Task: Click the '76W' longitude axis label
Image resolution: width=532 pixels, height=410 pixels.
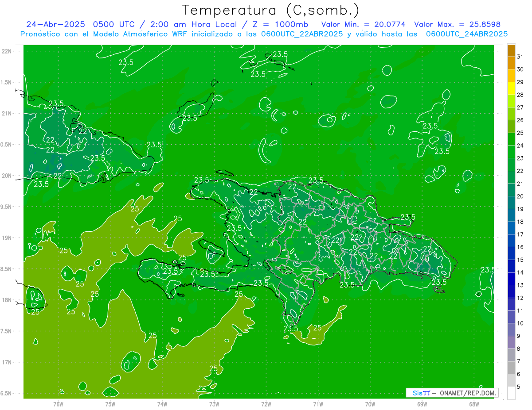Action: point(58,404)
